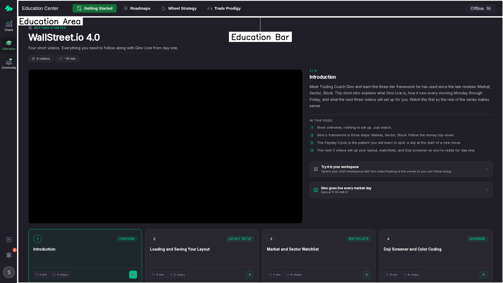
Task: Select Doji Screener and Color Coding card
Action: click(436, 256)
